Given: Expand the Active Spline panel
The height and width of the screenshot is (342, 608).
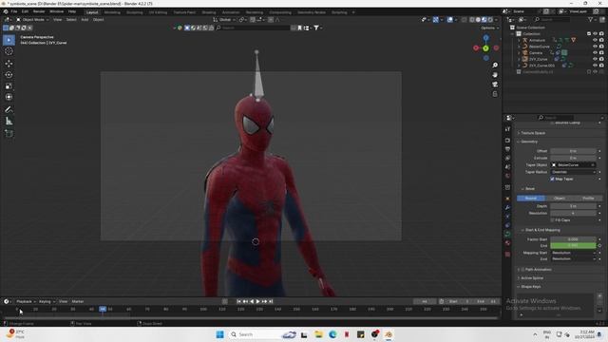Looking at the screenshot, I should [x=532, y=278].
